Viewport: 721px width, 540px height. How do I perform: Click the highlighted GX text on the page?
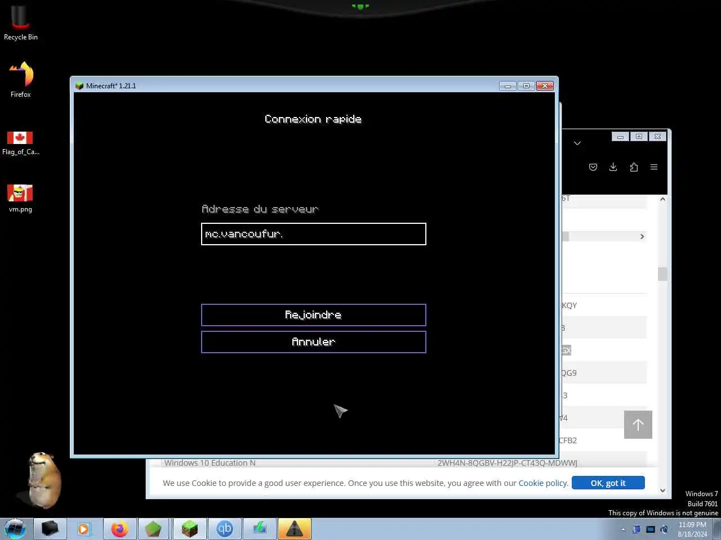tap(566, 350)
